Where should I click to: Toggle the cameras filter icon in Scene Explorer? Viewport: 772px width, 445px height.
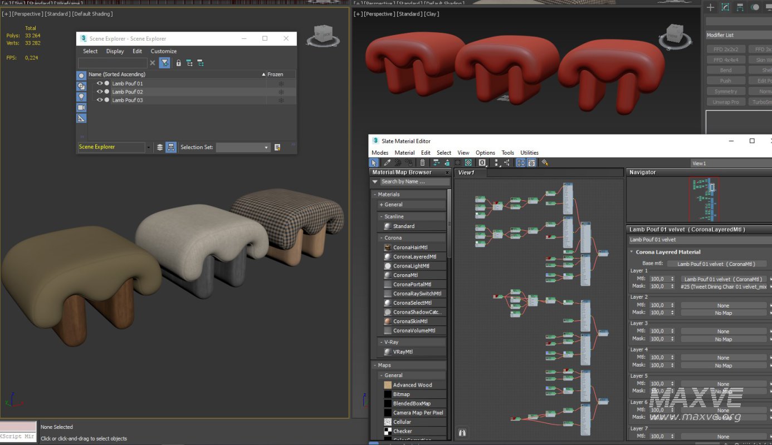pos(81,107)
